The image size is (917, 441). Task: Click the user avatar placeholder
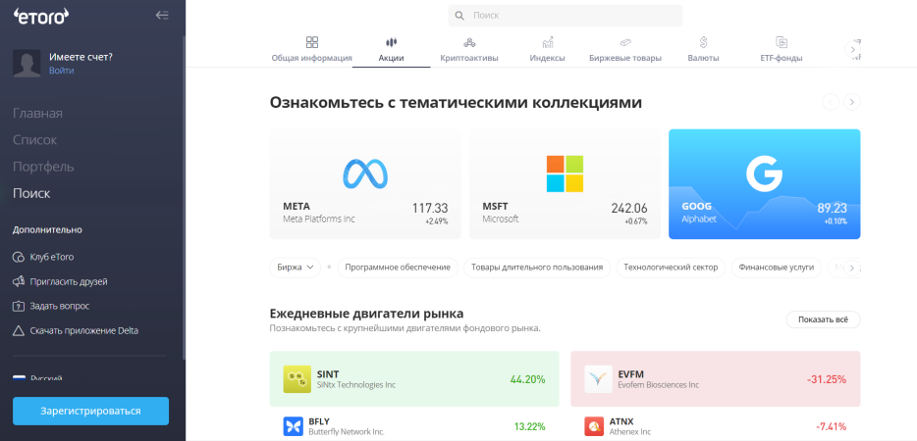(27, 63)
